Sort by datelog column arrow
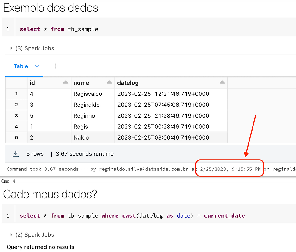The image size is (296, 252). coord(222,82)
